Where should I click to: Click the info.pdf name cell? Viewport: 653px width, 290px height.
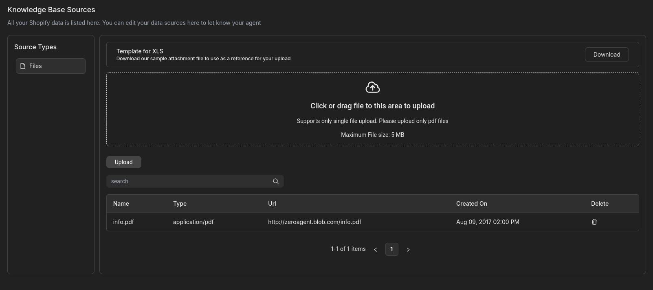pos(123,222)
